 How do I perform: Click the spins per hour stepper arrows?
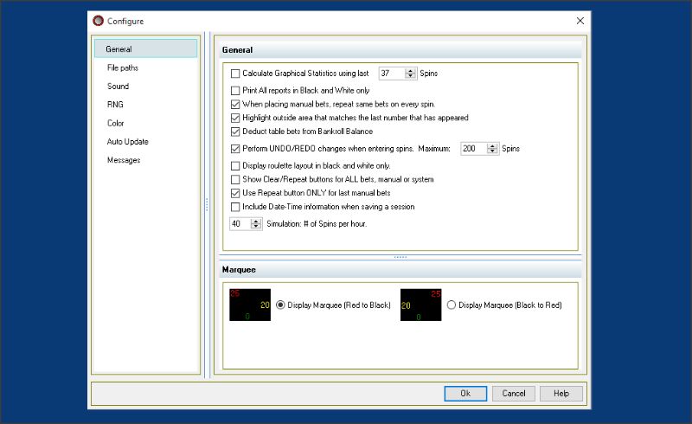coord(256,224)
